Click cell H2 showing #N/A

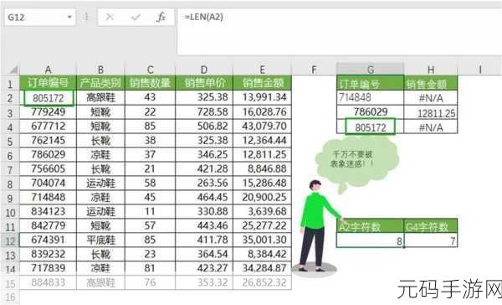pyautogui.click(x=431, y=97)
